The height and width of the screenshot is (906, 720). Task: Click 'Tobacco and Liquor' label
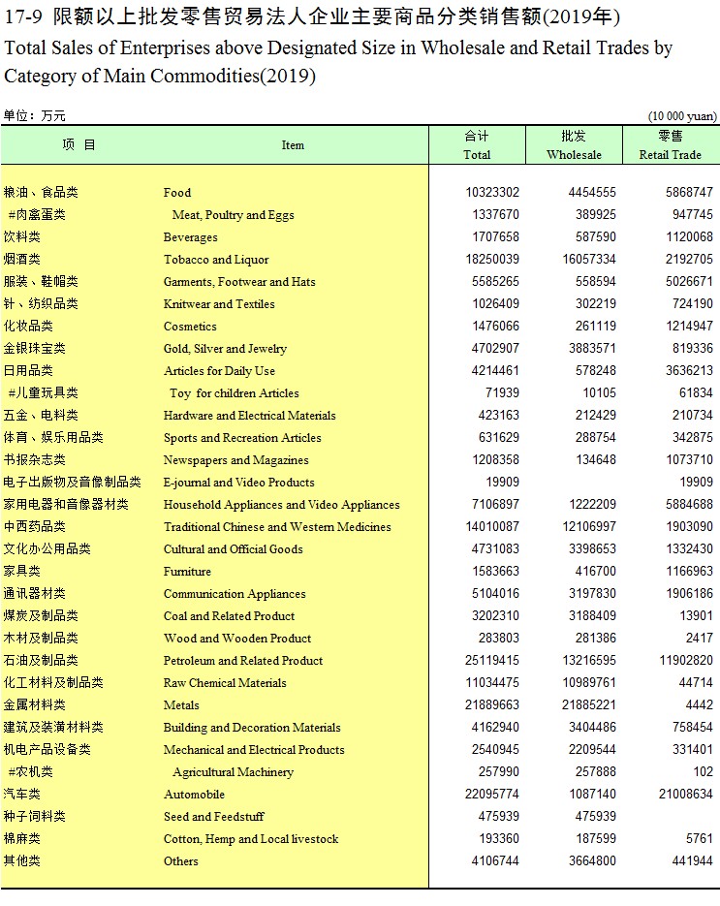[x=216, y=260]
